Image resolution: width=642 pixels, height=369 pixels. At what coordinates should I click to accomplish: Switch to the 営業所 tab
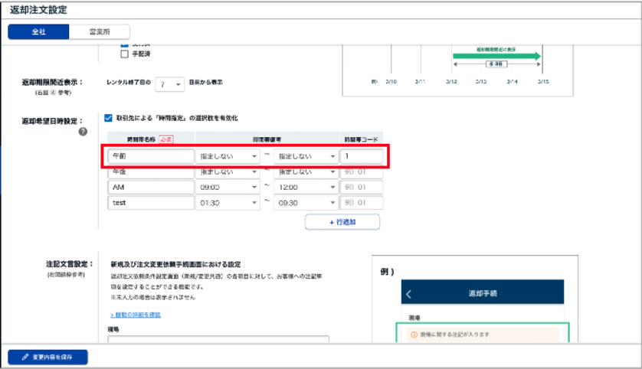coord(99,31)
